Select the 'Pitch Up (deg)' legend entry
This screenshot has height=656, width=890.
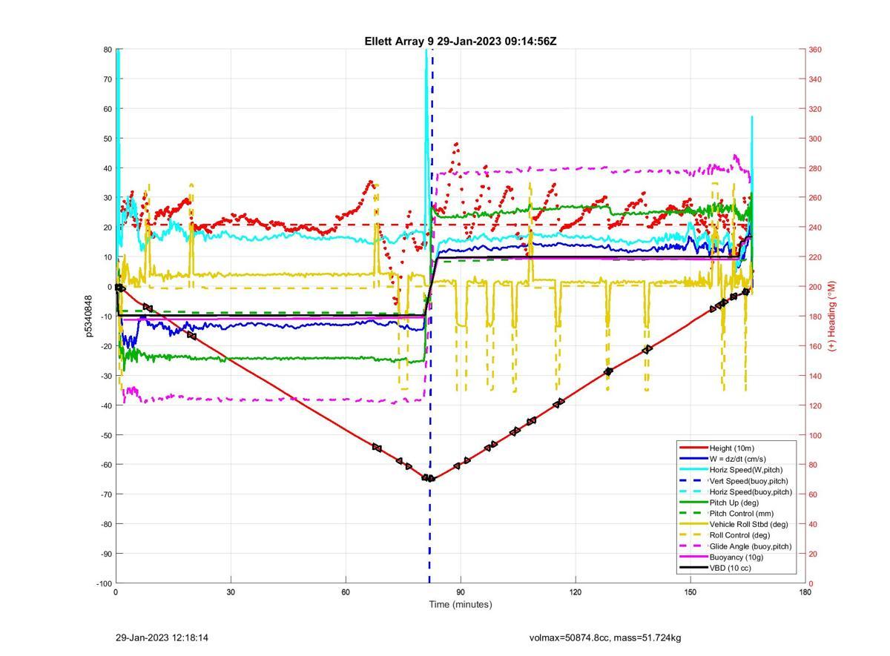pos(735,503)
